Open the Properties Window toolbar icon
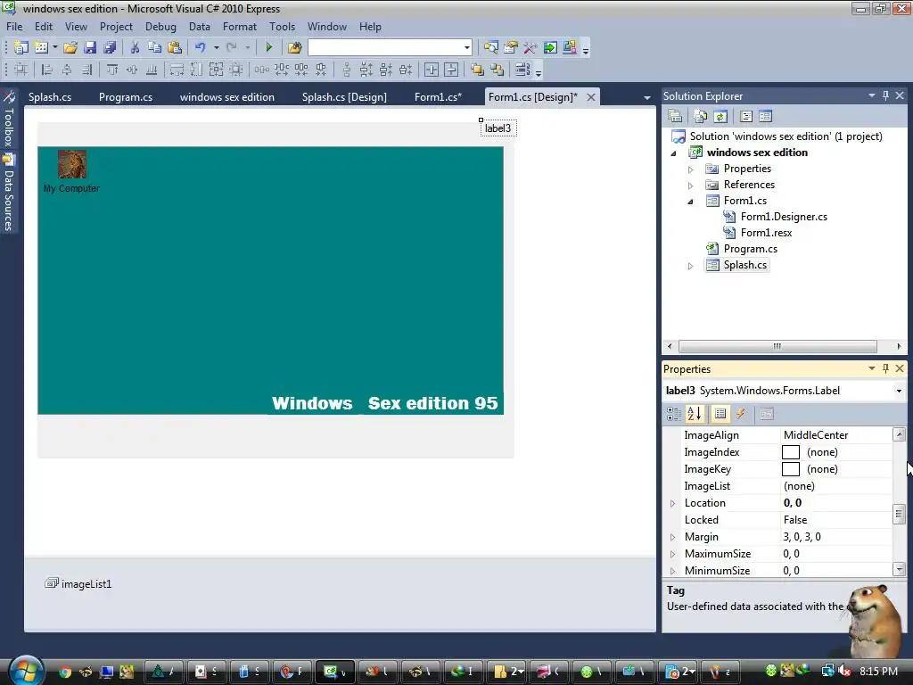Viewport: 913px width, 685px height. click(511, 48)
